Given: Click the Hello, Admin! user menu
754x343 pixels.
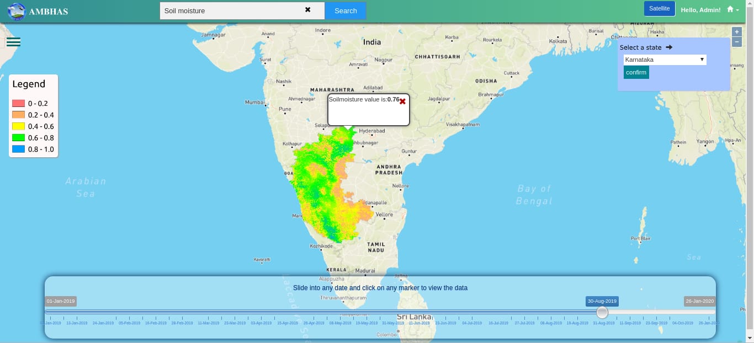Looking at the screenshot, I should (x=700, y=10).
